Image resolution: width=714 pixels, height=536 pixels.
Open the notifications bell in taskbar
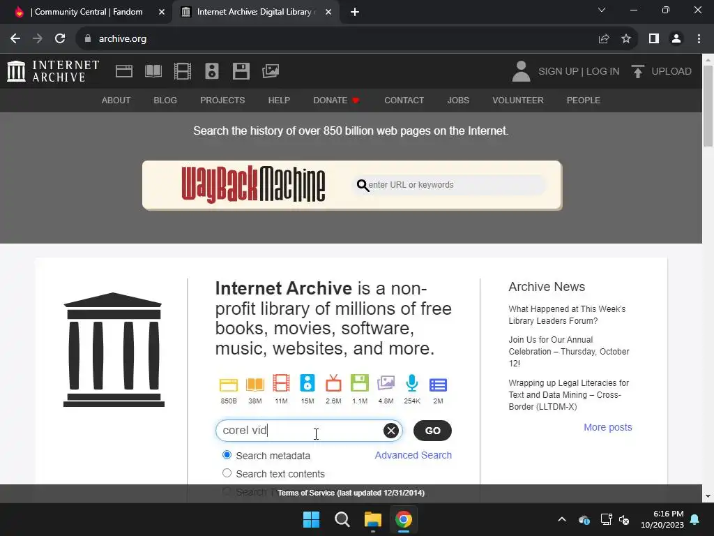coord(695,519)
